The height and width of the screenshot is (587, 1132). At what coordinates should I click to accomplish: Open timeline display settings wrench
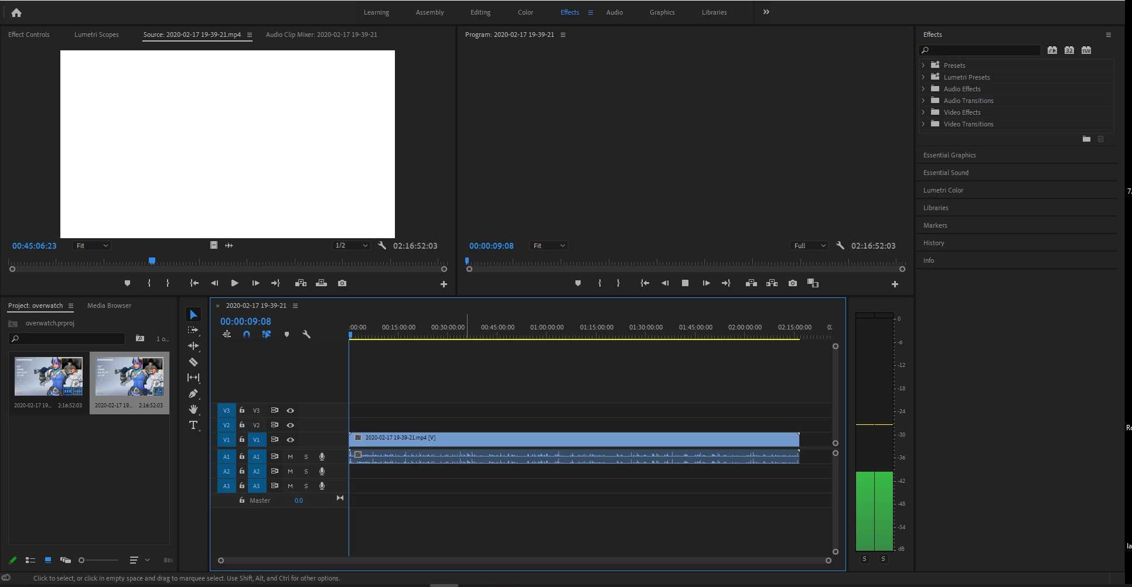[306, 334]
